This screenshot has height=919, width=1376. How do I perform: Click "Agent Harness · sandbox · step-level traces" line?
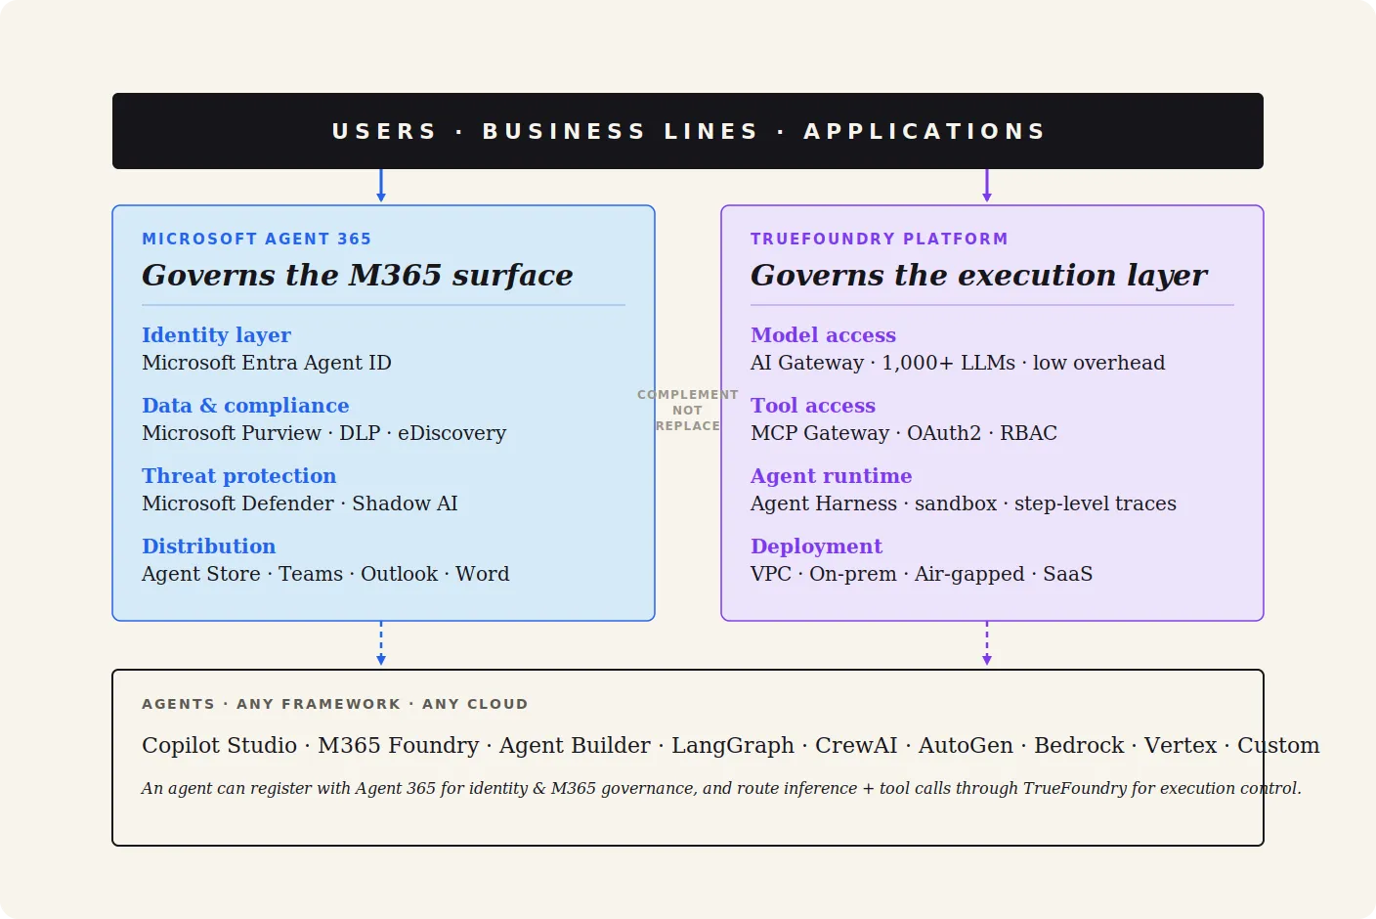[964, 503]
